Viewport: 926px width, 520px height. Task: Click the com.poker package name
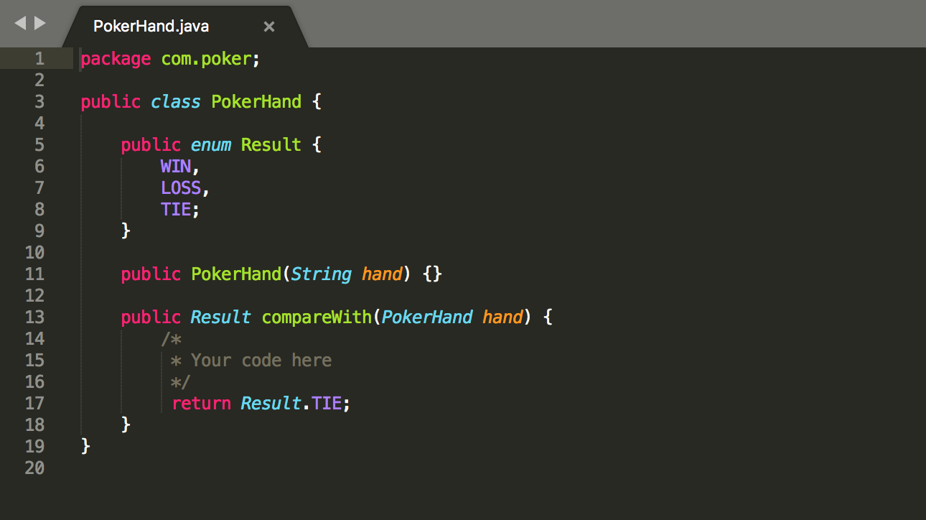pyautogui.click(x=207, y=58)
